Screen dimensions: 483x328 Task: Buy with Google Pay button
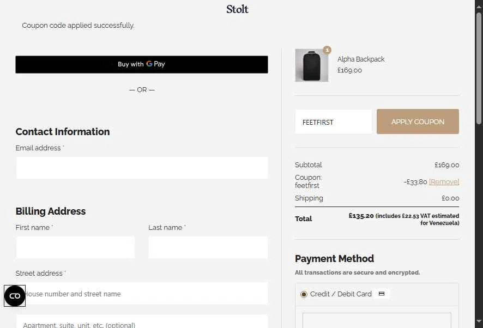point(142,64)
